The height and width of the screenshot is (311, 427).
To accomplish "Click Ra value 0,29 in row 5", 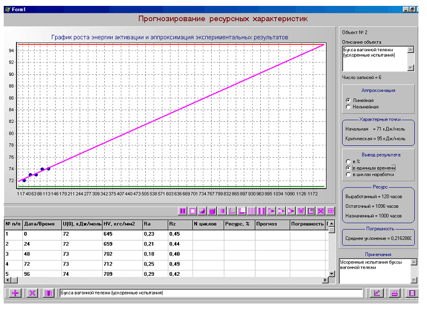I will tap(149, 274).
